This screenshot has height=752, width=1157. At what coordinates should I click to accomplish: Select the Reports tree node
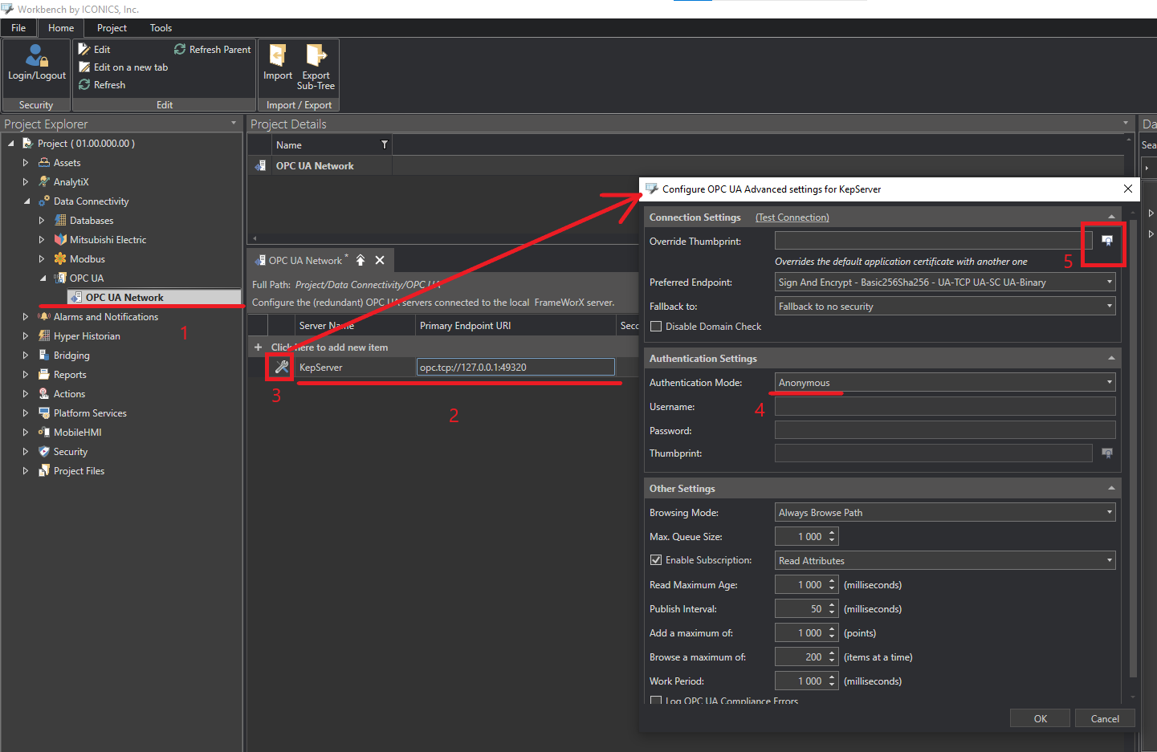(70, 375)
